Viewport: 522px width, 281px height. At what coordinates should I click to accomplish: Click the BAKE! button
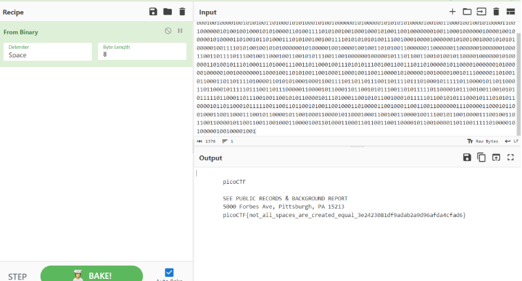coord(92,275)
